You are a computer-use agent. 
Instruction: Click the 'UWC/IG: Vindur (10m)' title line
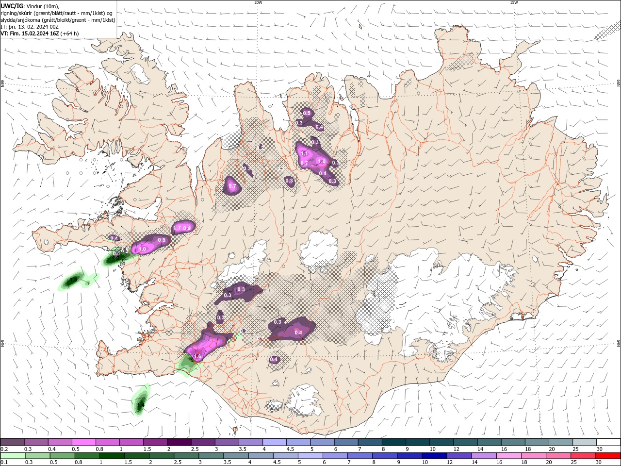click(30, 6)
